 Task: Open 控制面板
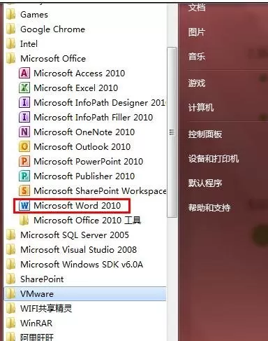pos(205,134)
